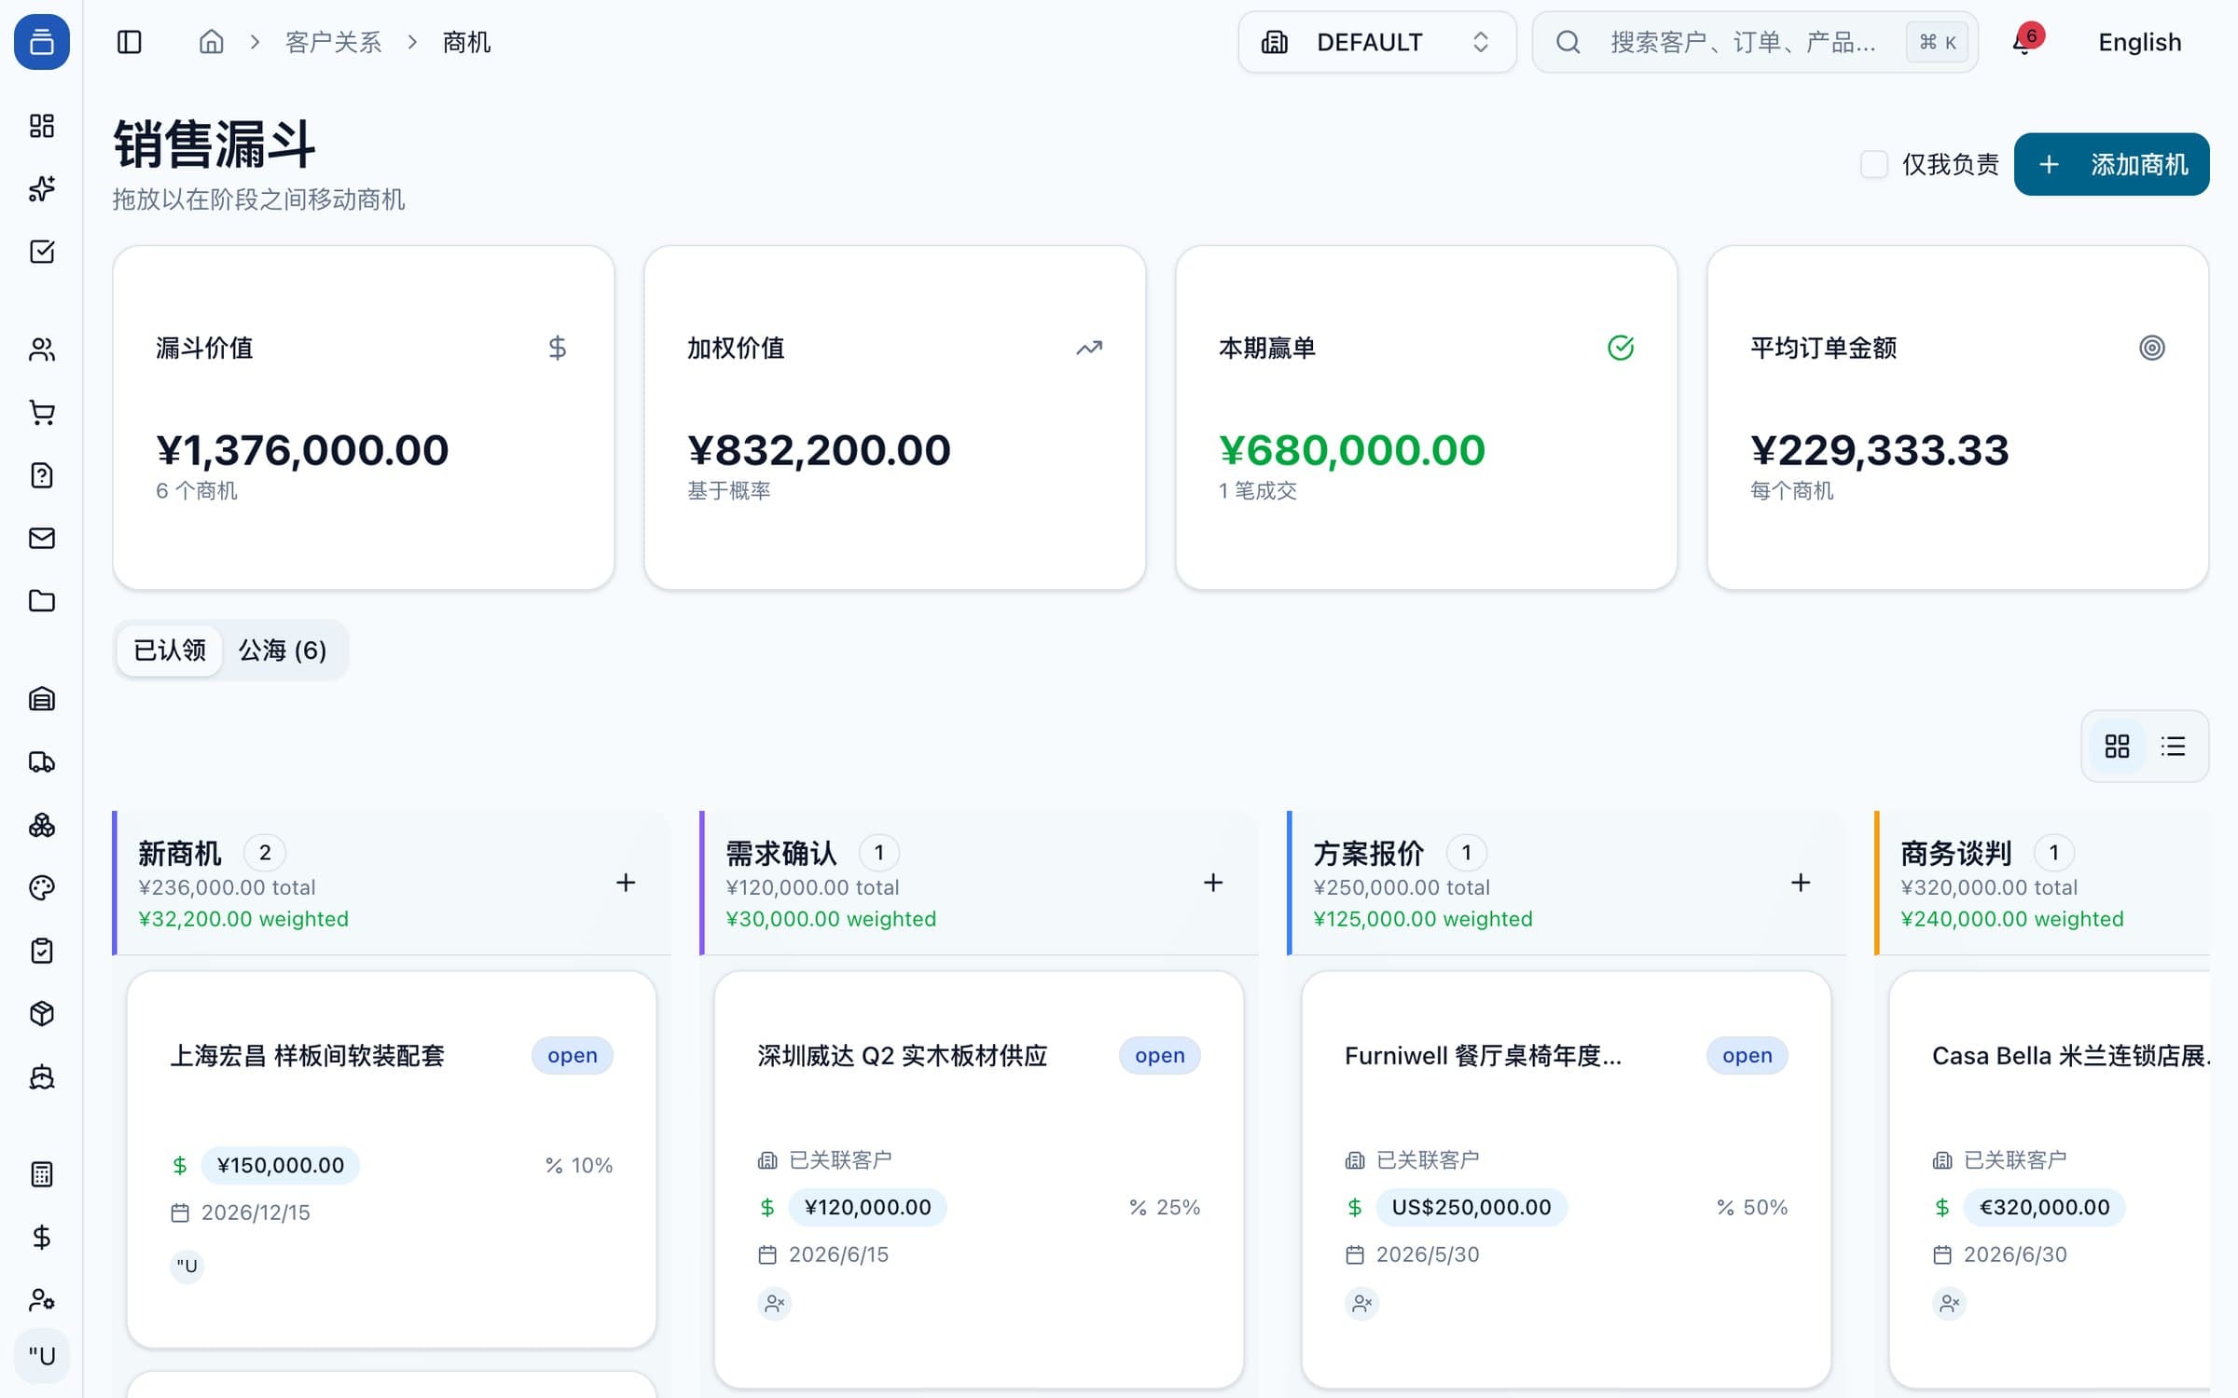This screenshot has width=2238, height=1398.
Task: Click the 客户关系 breadcrumb
Action: [x=334, y=42]
